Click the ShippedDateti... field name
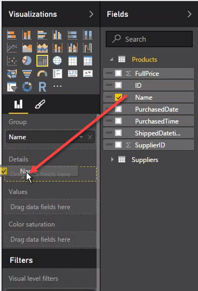Viewport: 198px width, 291px height. pos(158,133)
